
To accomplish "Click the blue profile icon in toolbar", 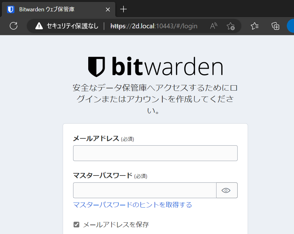I will point(291,26).
